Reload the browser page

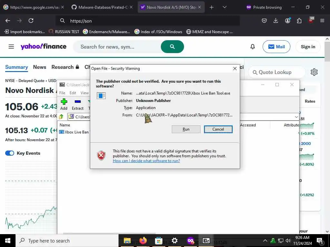31,21
